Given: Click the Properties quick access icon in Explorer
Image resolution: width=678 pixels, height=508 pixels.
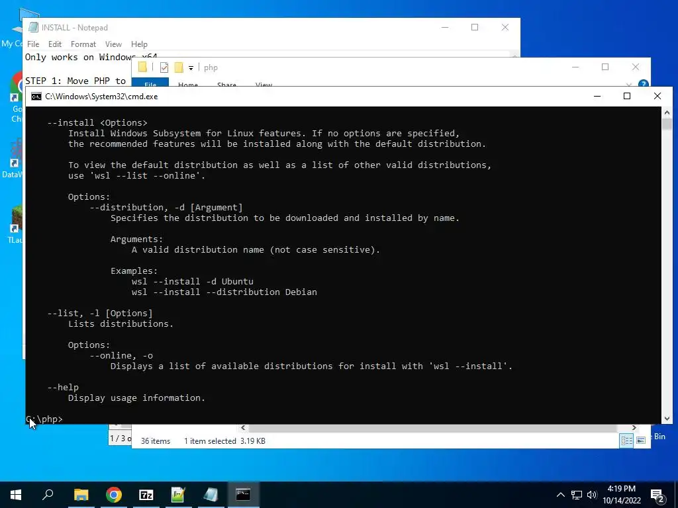Looking at the screenshot, I should pos(164,67).
